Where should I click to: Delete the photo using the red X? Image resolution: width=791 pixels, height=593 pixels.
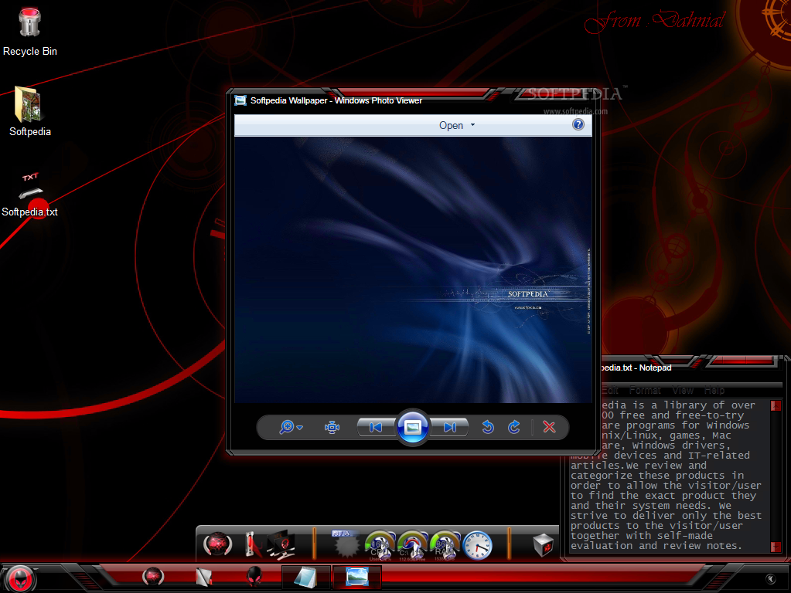(549, 427)
